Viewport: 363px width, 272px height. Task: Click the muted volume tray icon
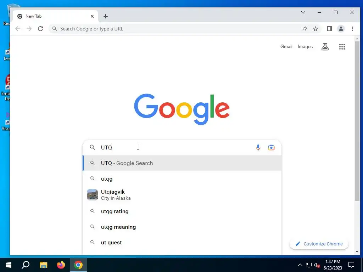pos(317,265)
